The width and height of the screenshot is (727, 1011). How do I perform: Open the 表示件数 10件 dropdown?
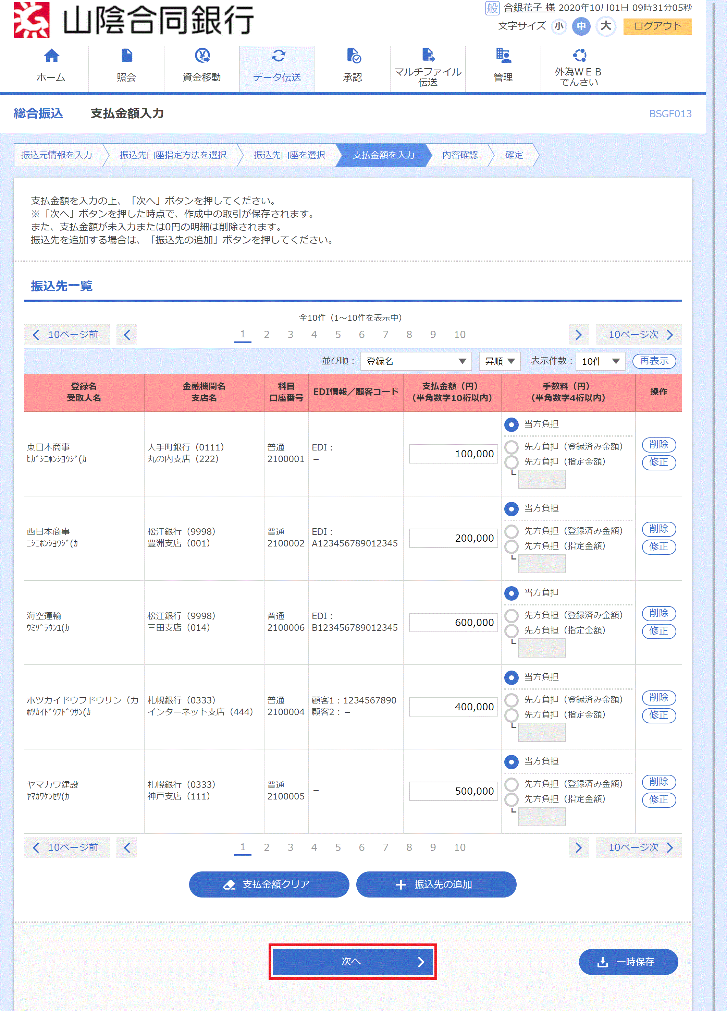(600, 361)
